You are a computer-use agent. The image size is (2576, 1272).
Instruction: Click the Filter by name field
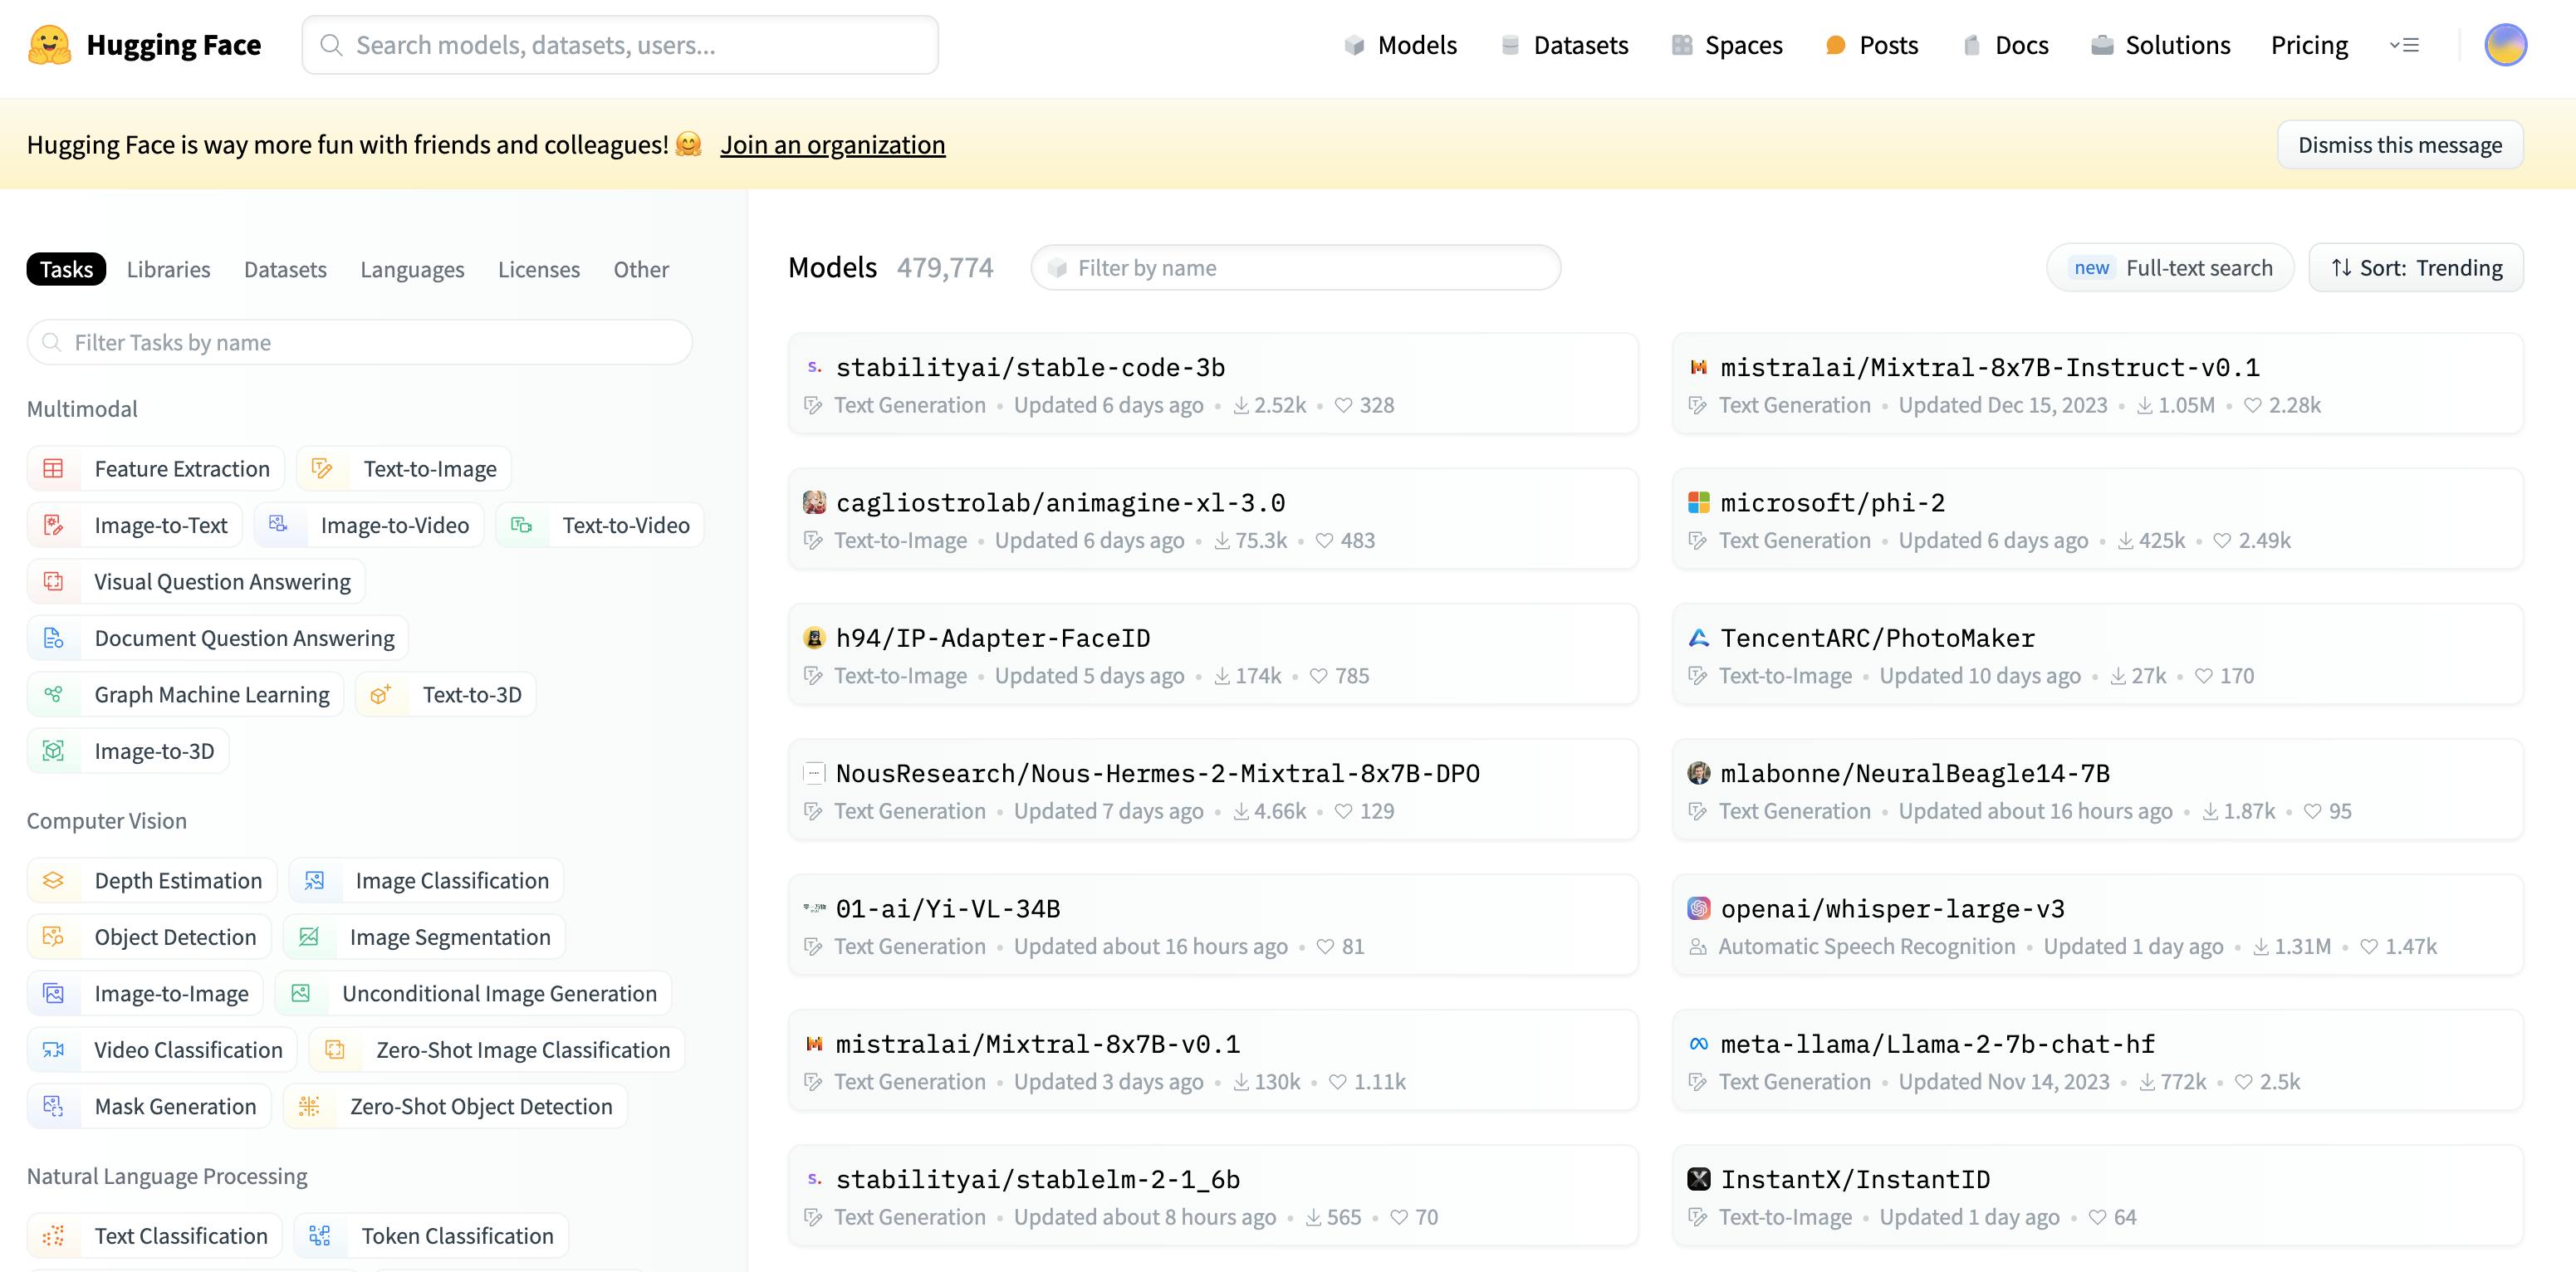click(x=1295, y=268)
